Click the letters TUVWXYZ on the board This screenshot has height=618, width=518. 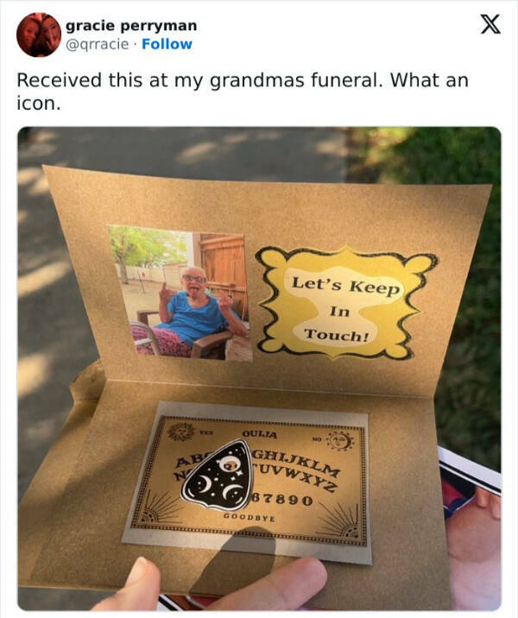click(295, 477)
